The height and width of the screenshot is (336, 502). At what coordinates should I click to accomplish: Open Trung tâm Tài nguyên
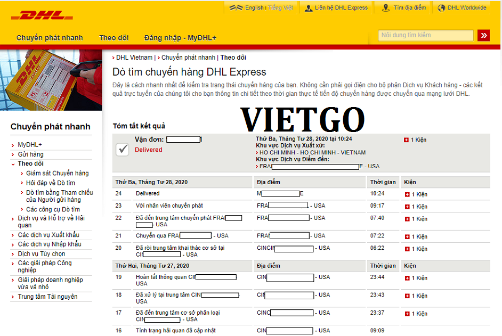(48, 297)
